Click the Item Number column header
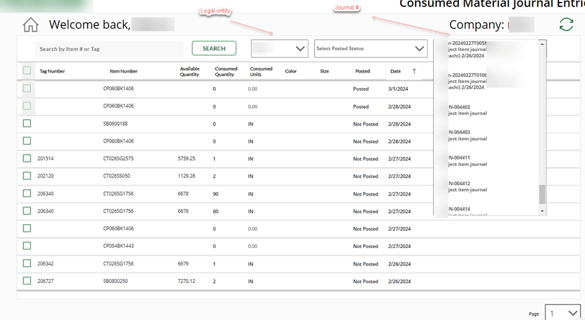This screenshot has width=585, height=320. click(123, 71)
